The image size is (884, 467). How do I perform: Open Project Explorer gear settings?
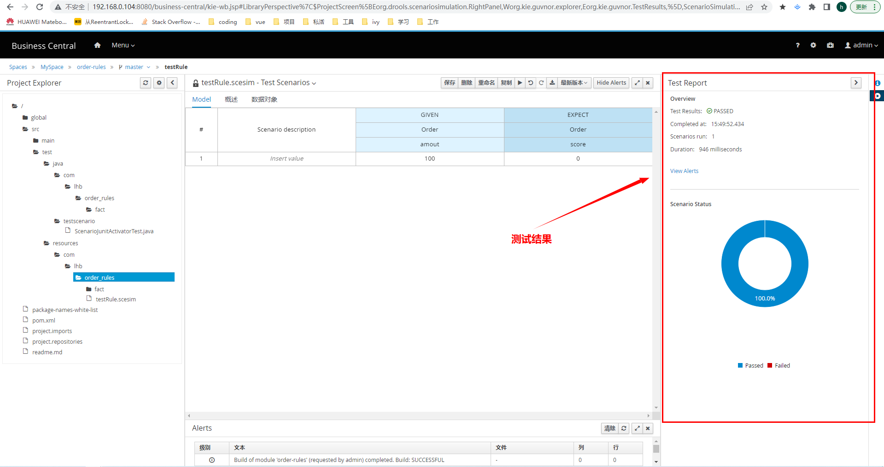[x=159, y=83]
